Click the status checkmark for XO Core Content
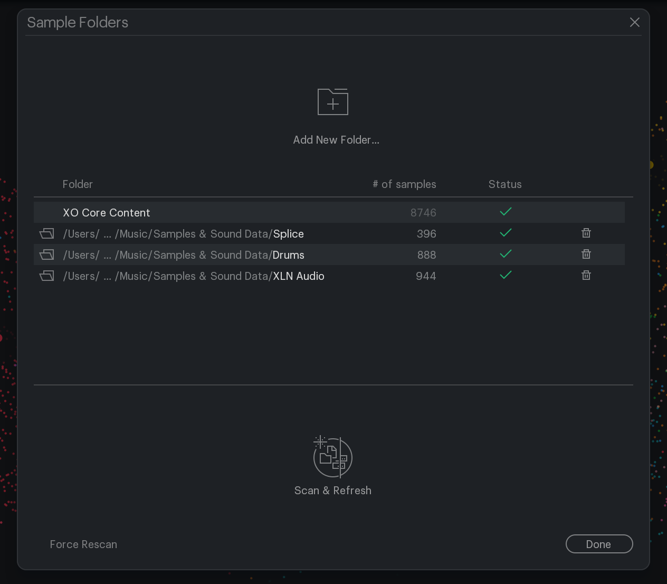 [506, 212]
